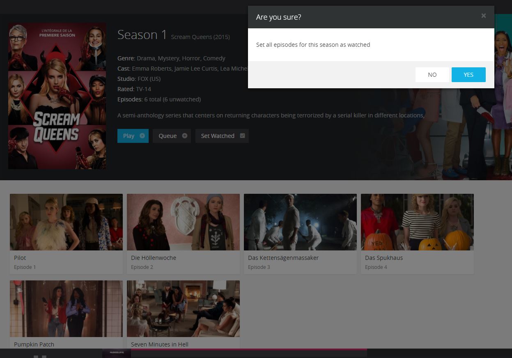This screenshot has width=512, height=358.
Task: Close the 'Are you sure?' dialog with X
Action: [x=483, y=16]
